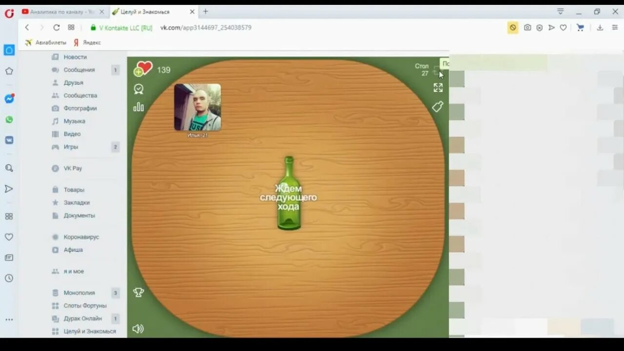Image resolution: width=624 pixels, height=351 pixels.
Task: Click the browser forward arrow
Action: click(x=41, y=28)
